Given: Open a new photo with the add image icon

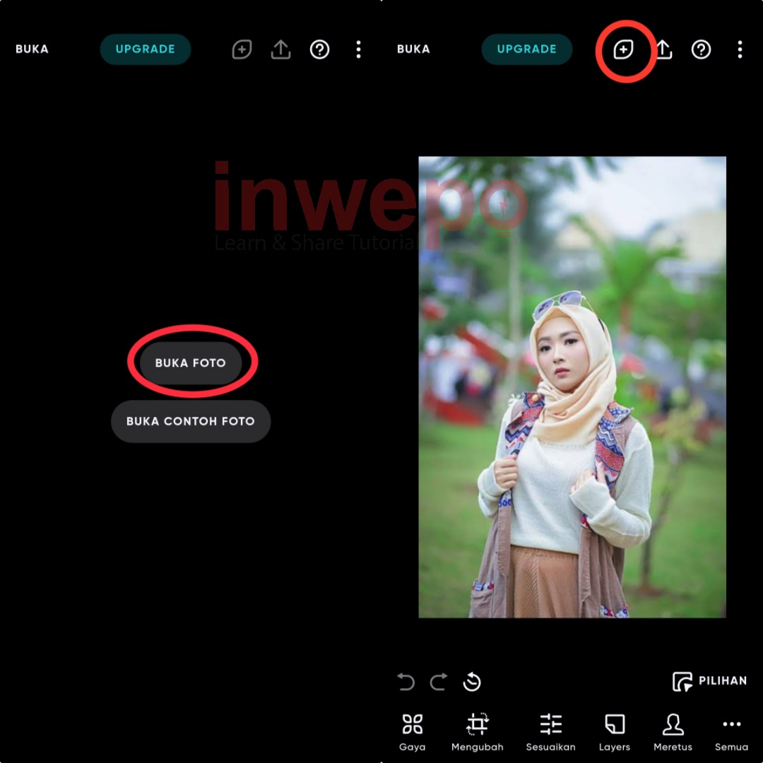Looking at the screenshot, I should 623,49.
